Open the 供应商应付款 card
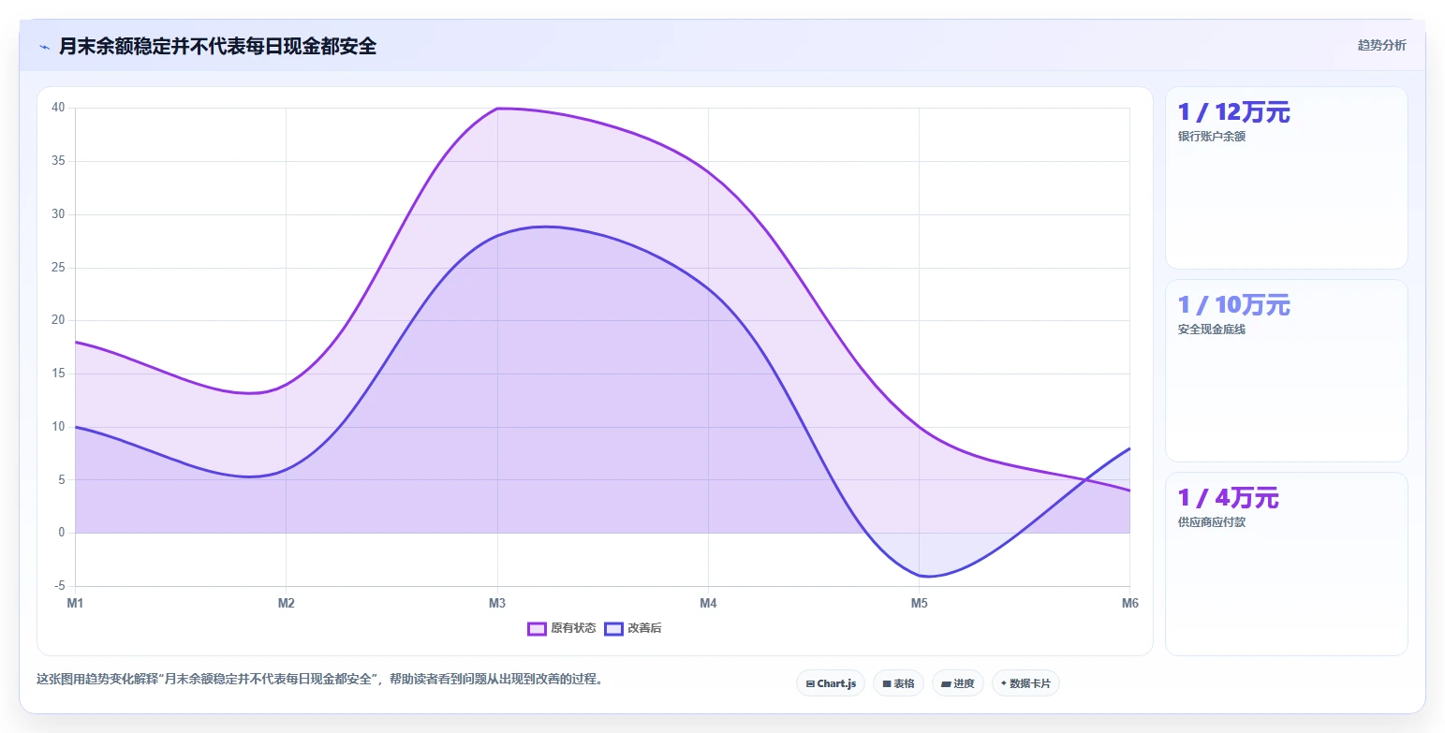The height and width of the screenshot is (733, 1445). (1286, 564)
